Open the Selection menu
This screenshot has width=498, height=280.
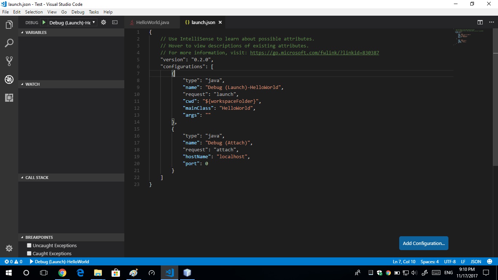point(34,12)
